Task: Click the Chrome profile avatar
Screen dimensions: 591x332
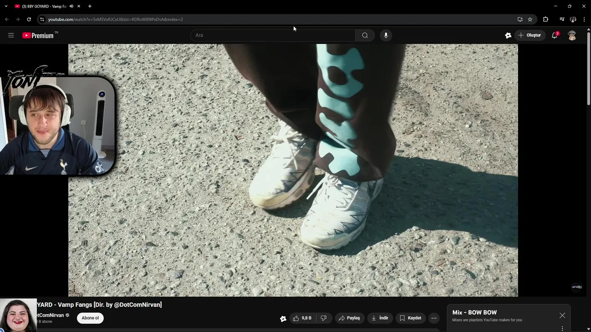Action: [x=573, y=19]
